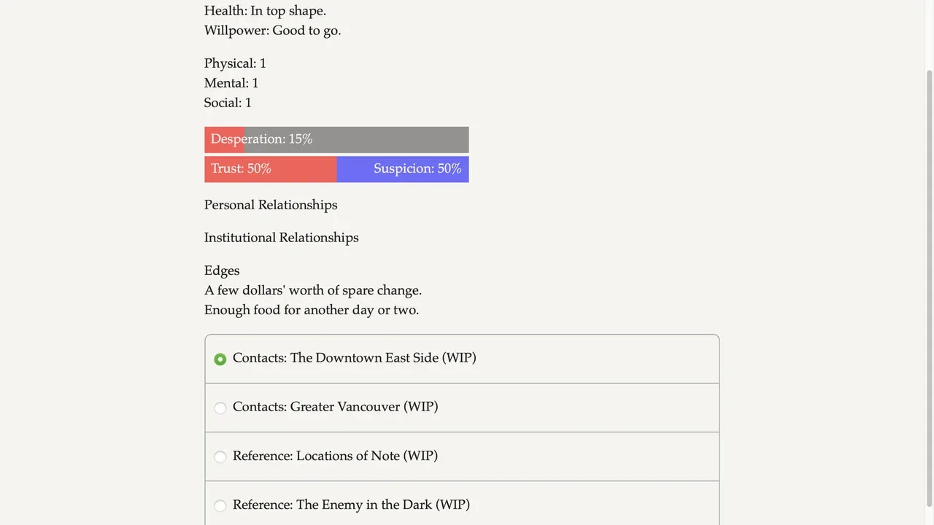Click the scrollbar track above the thumb
This screenshot has width=934, height=525.
coord(929,33)
